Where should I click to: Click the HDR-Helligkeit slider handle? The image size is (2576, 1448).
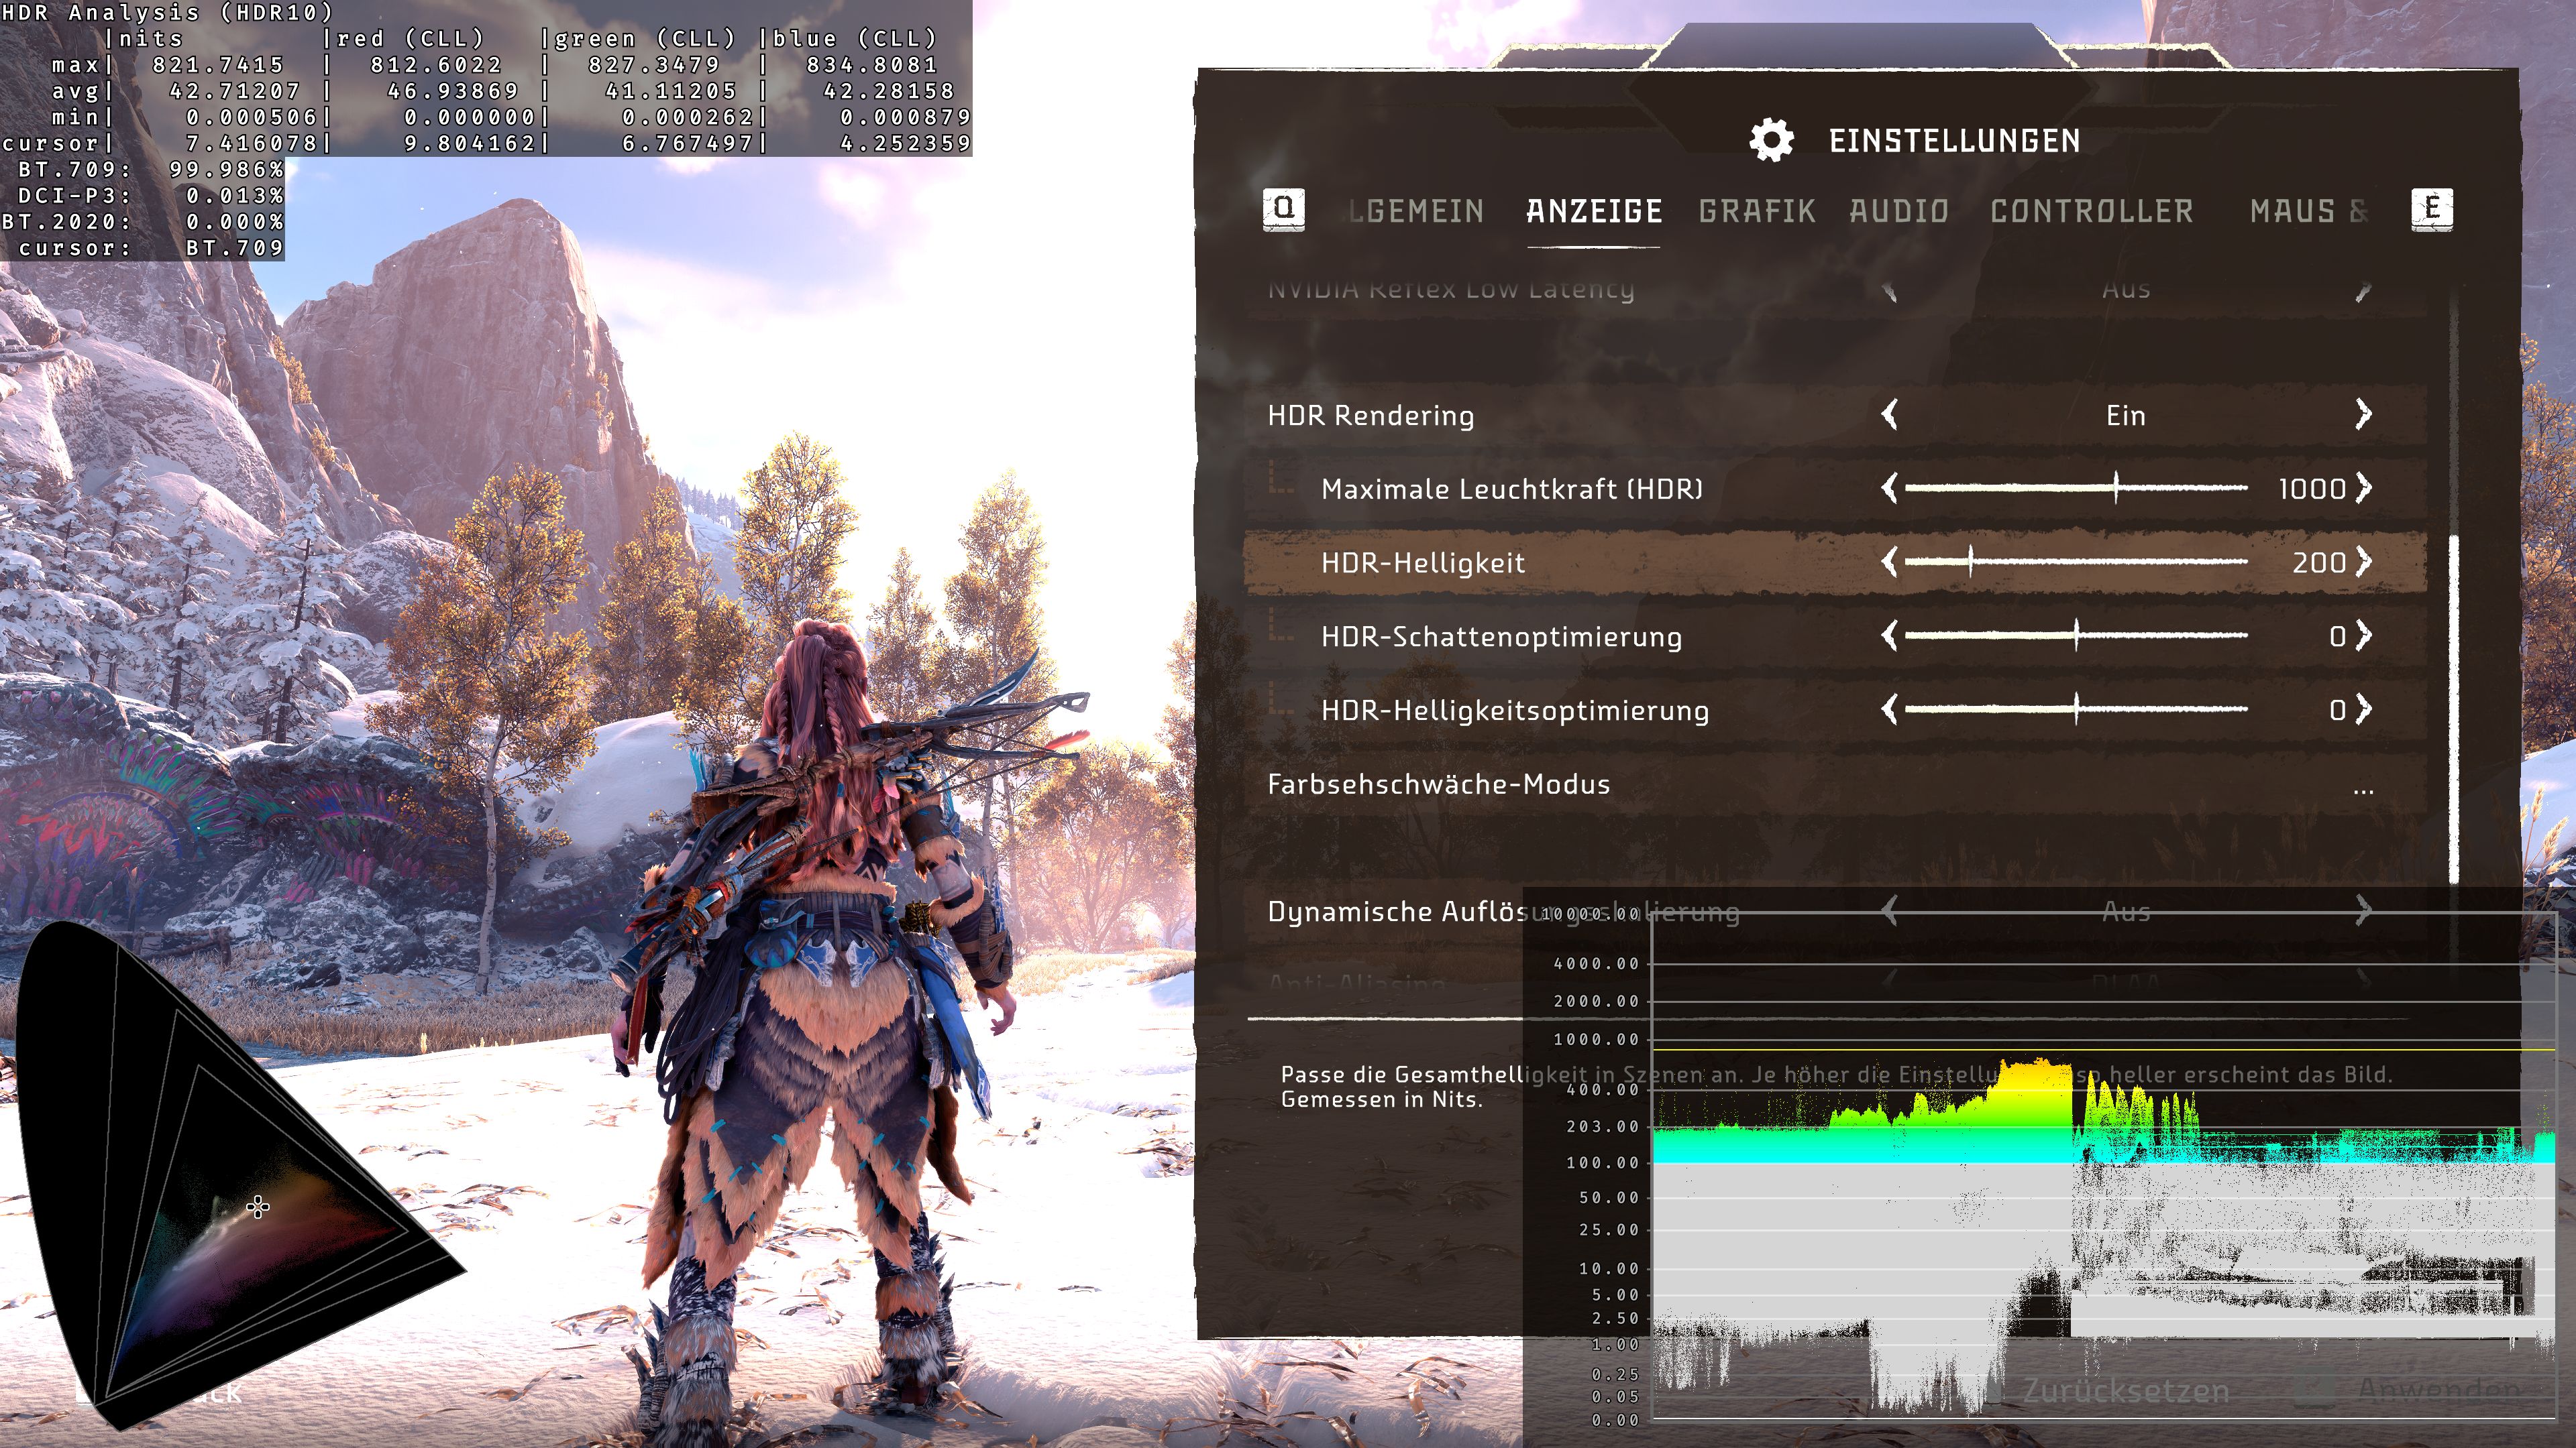coord(1970,562)
